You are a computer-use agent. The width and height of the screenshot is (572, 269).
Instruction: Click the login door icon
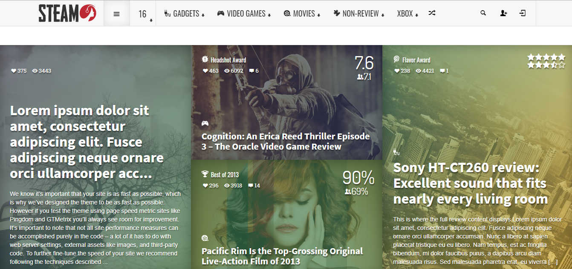[523, 13]
